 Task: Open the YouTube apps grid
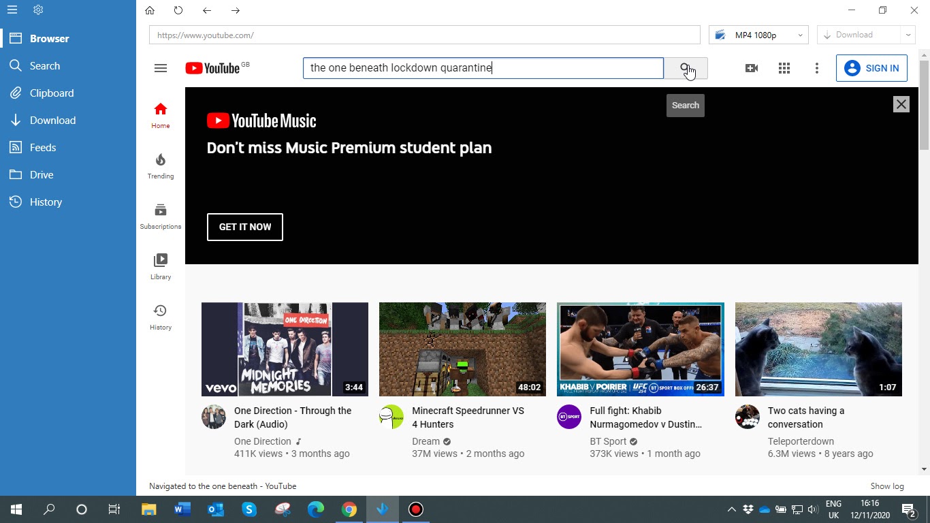(x=784, y=68)
